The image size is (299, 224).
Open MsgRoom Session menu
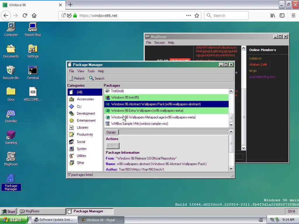coord(159,43)
